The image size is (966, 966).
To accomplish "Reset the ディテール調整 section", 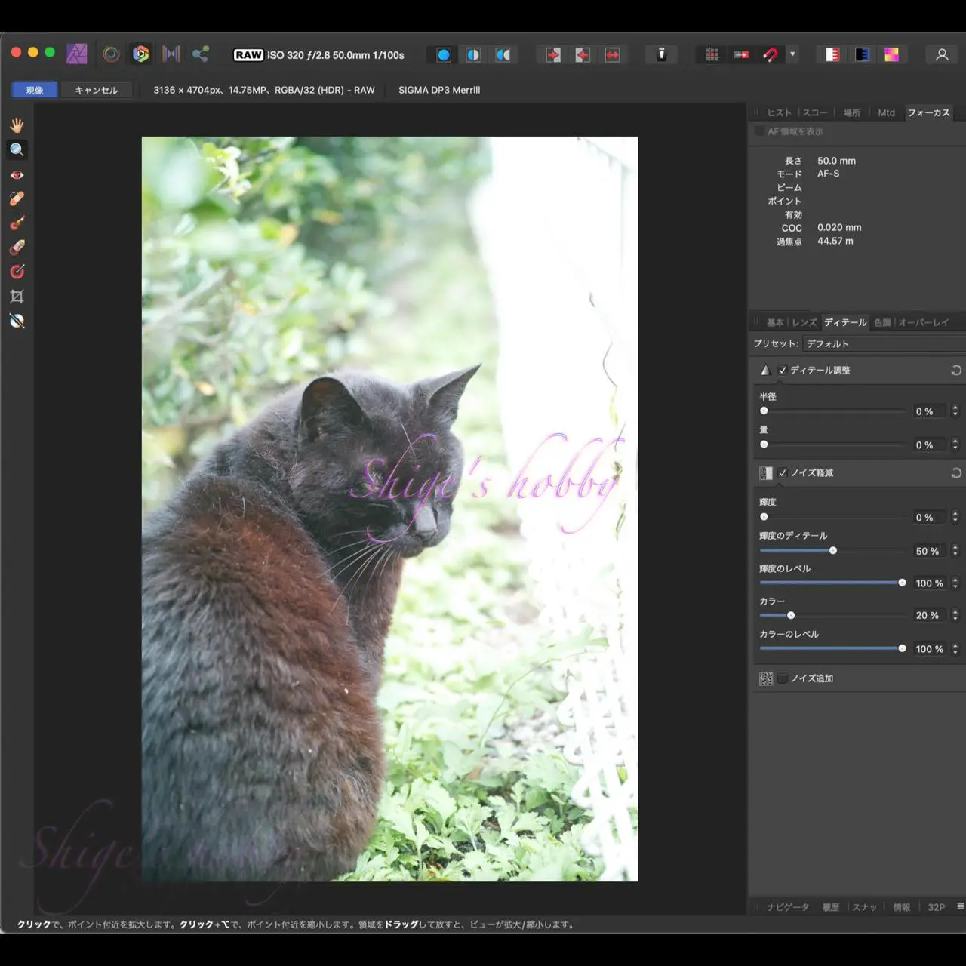I will [956, 370].
